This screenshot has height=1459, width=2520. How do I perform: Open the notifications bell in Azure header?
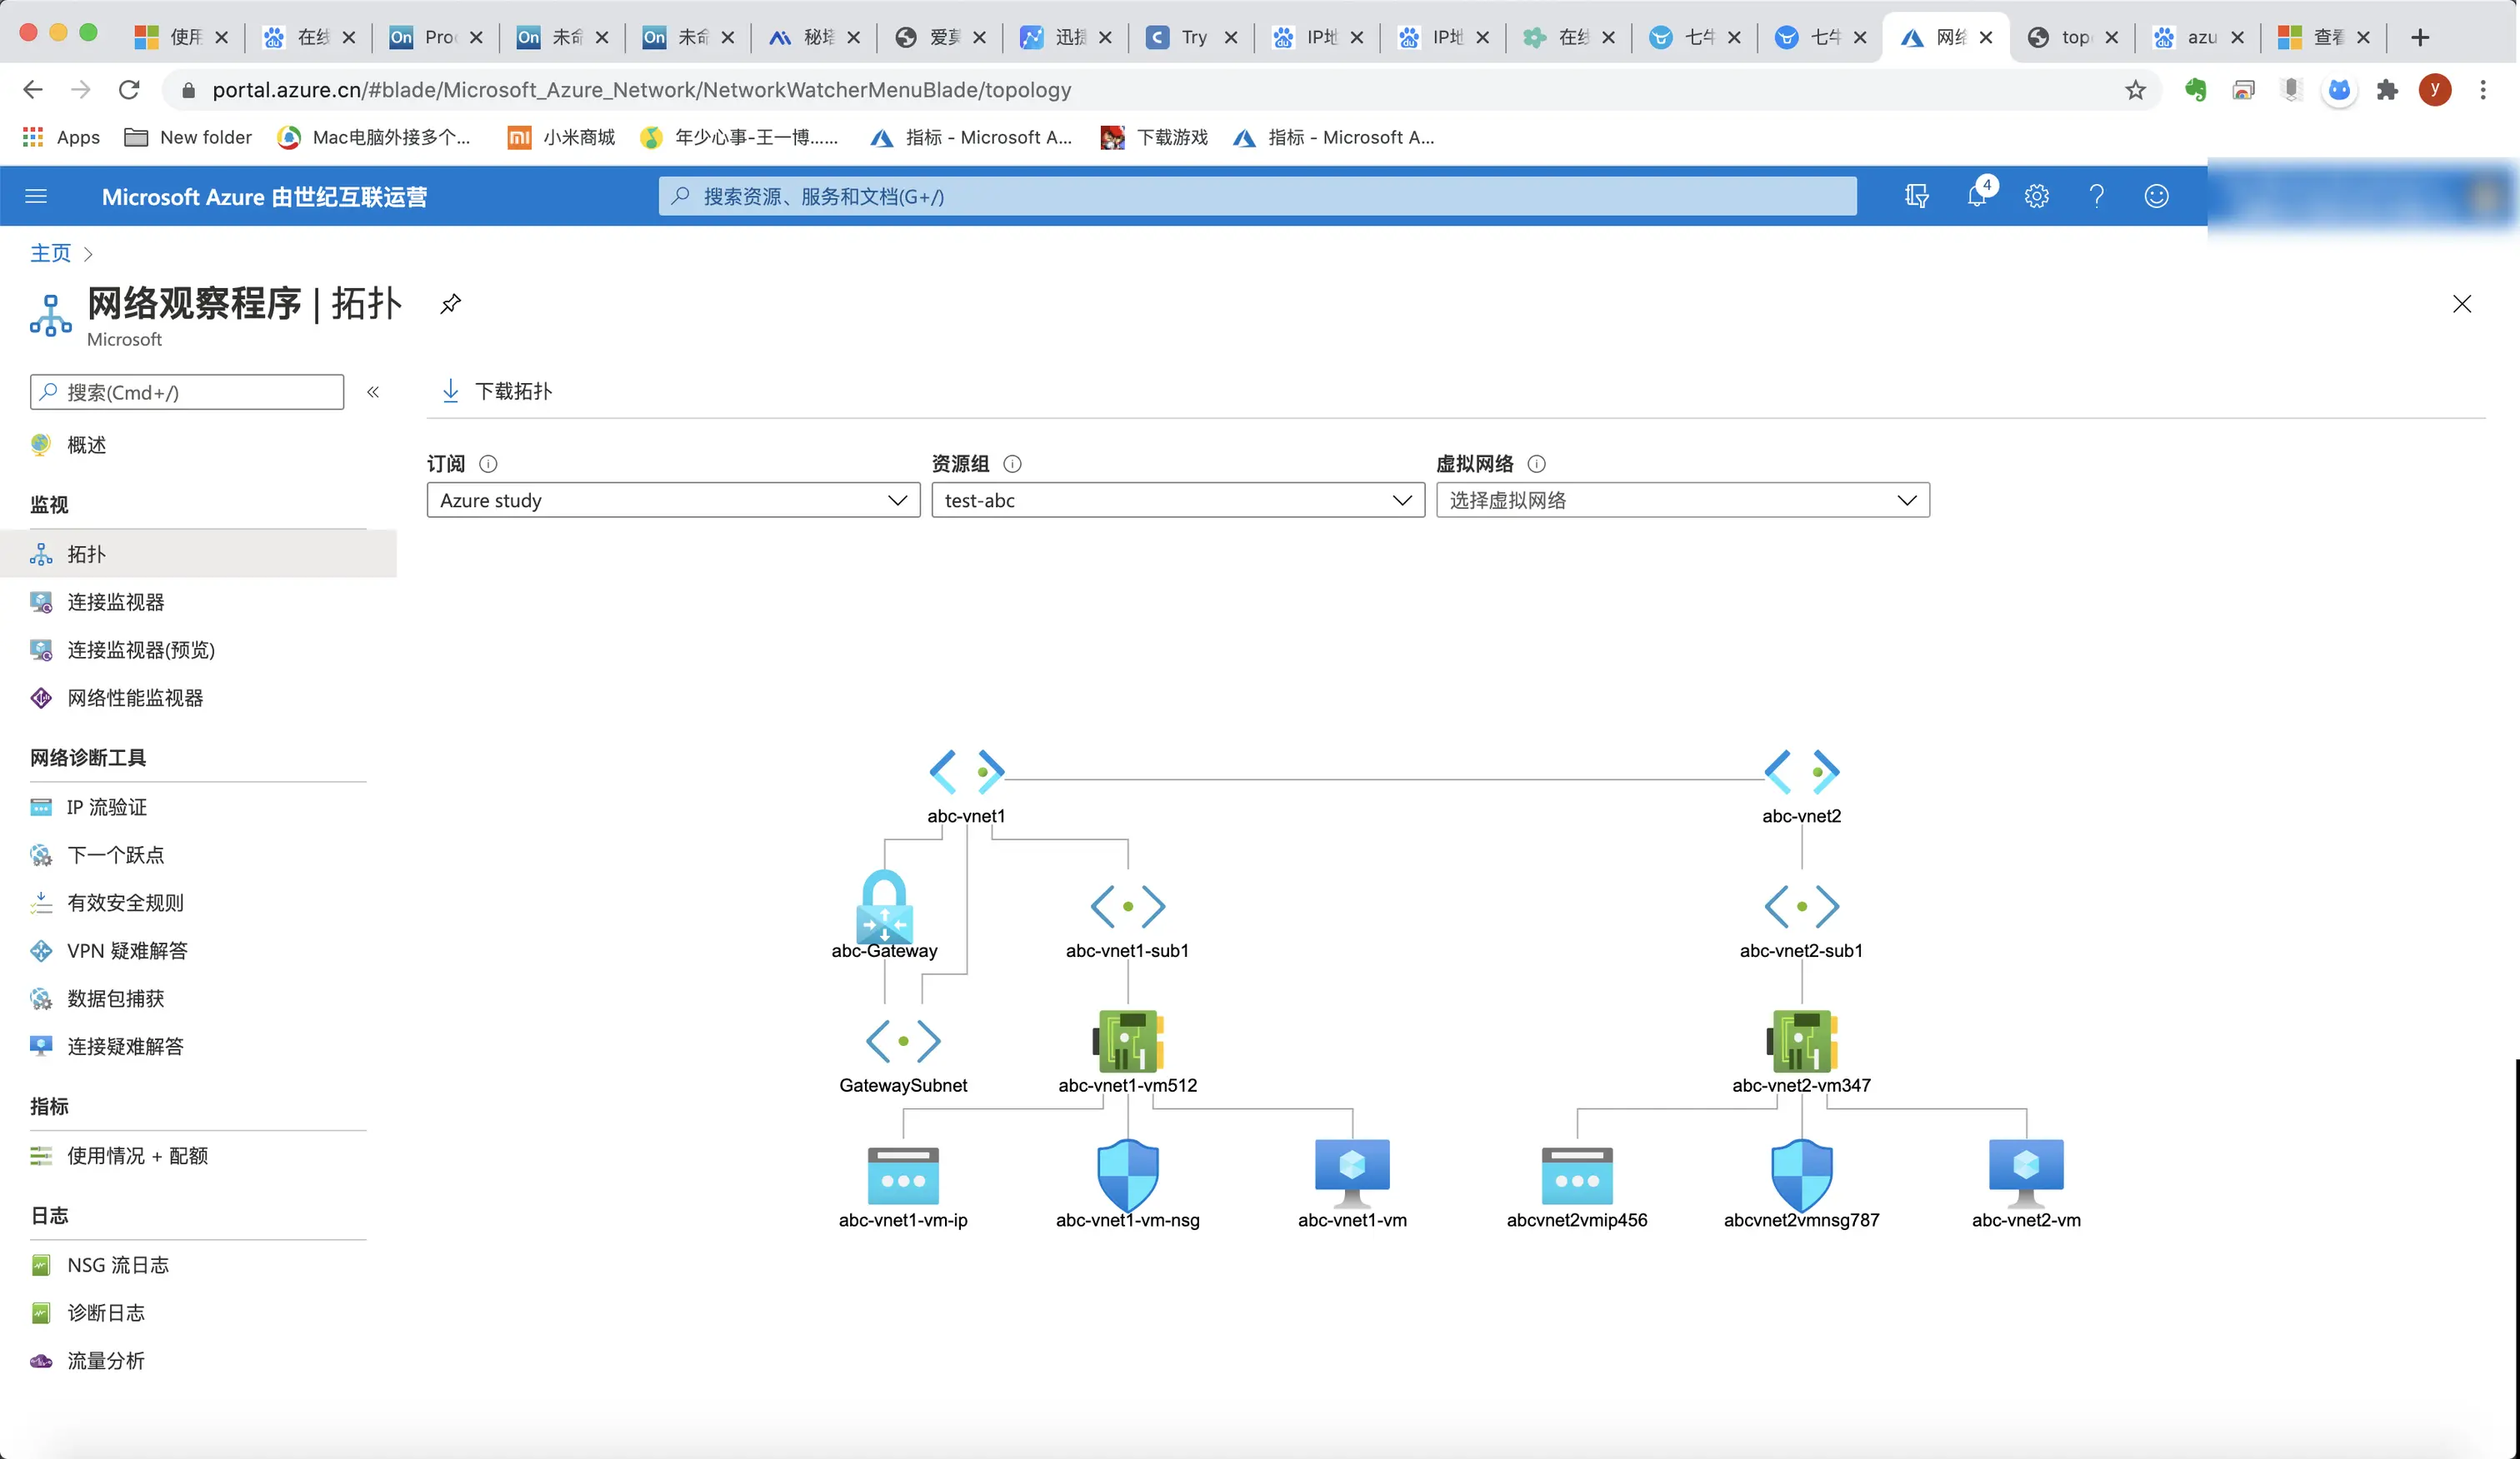click(x=1976, y=196)
